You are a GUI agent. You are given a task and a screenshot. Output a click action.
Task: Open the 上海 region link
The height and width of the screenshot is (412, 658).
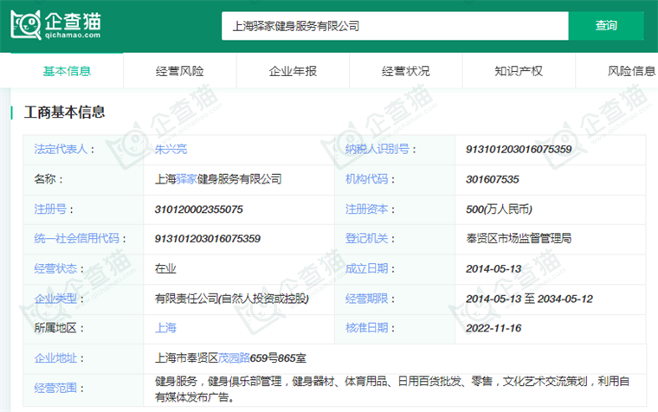click(x=165, y=328)
